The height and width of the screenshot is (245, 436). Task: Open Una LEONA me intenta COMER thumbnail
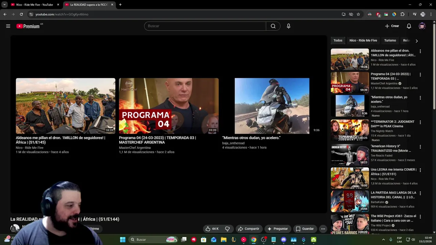click(x=350, y=178)
